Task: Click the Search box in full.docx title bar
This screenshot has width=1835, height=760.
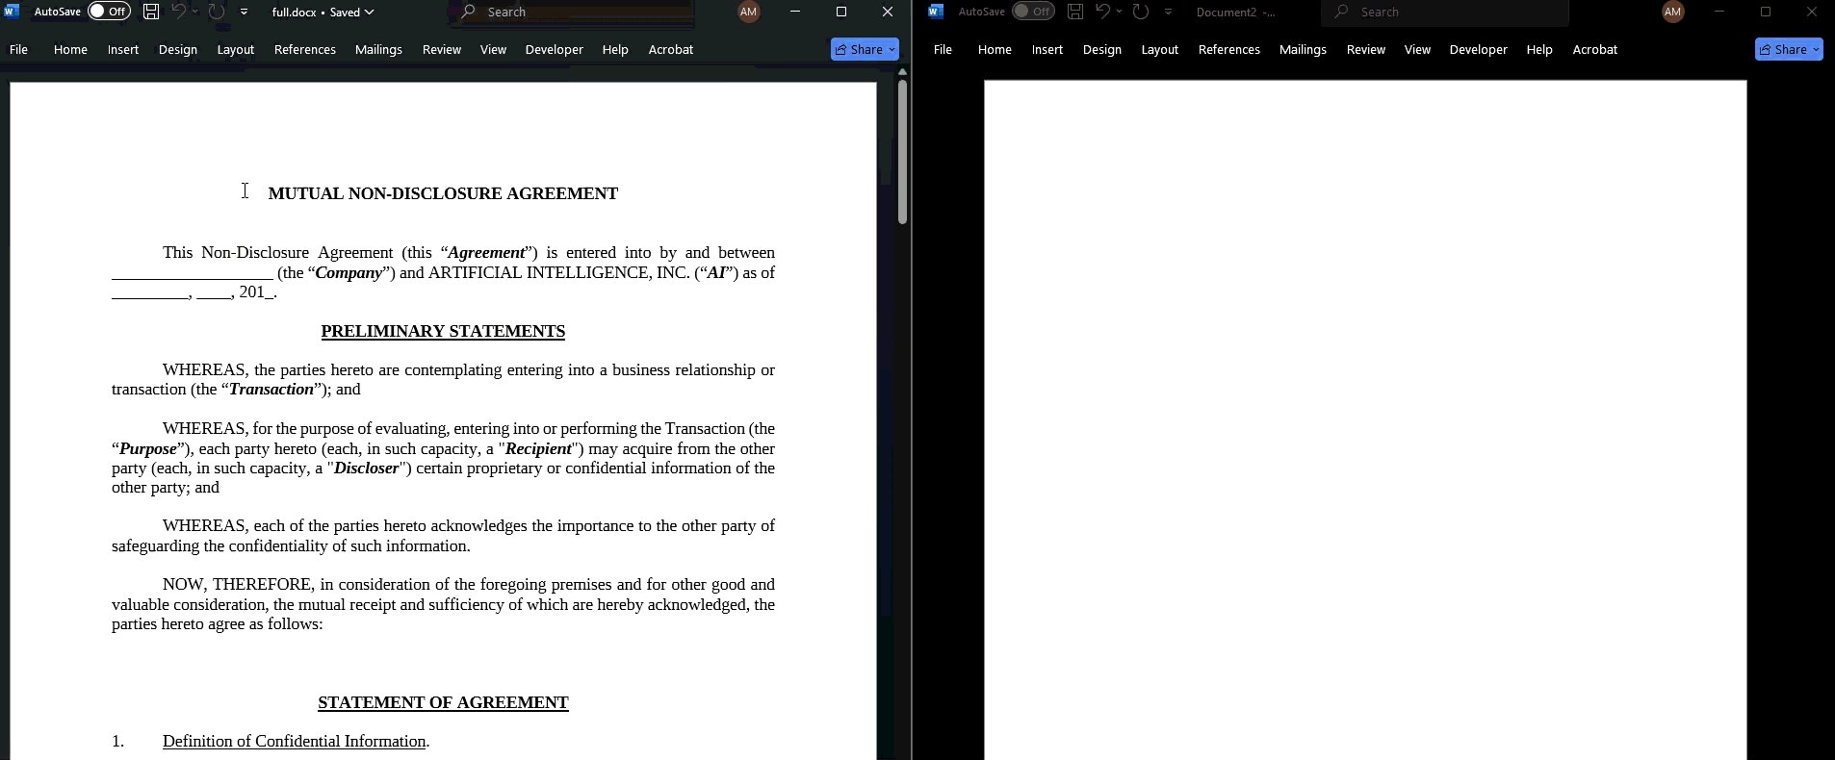Action: 573,12
